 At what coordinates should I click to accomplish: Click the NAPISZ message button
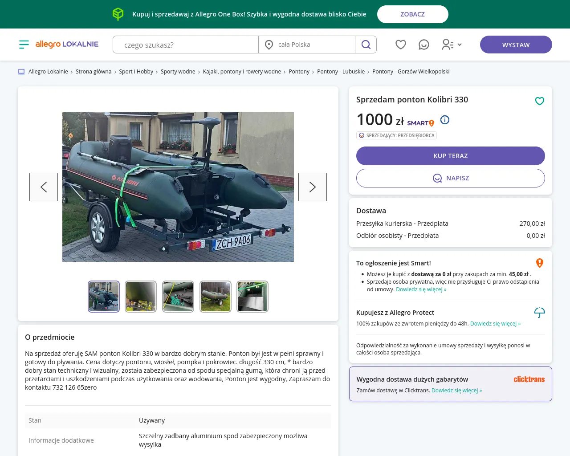tap(451, 178)
